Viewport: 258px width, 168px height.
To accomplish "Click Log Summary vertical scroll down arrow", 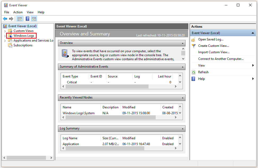I will click(x=180, y=144).
